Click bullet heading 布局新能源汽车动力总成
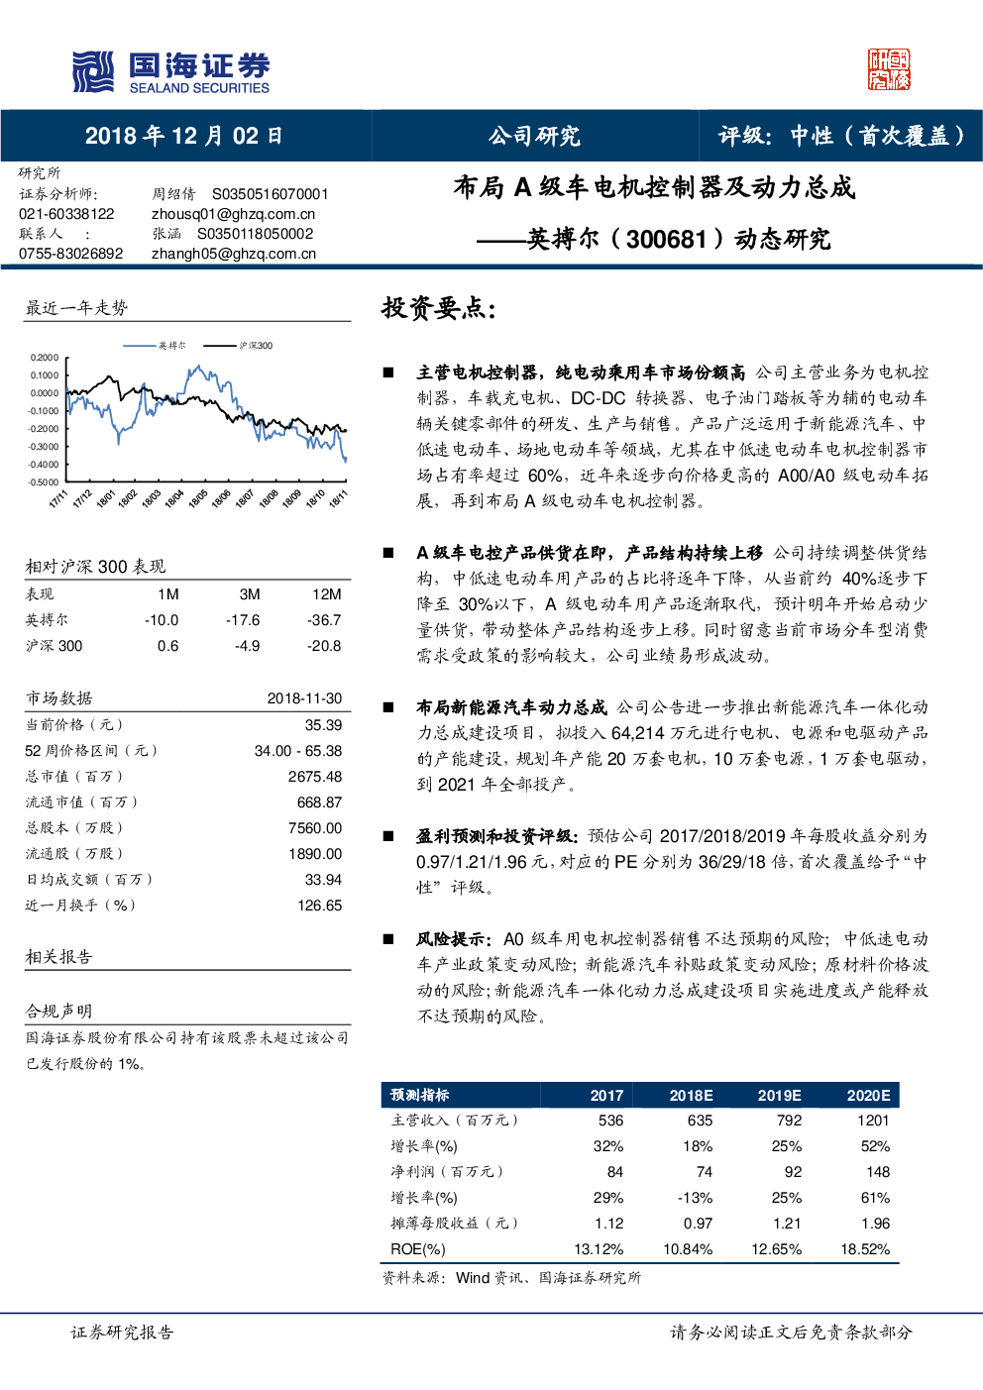The image size is (983, 1390). [x=511, y=707]
